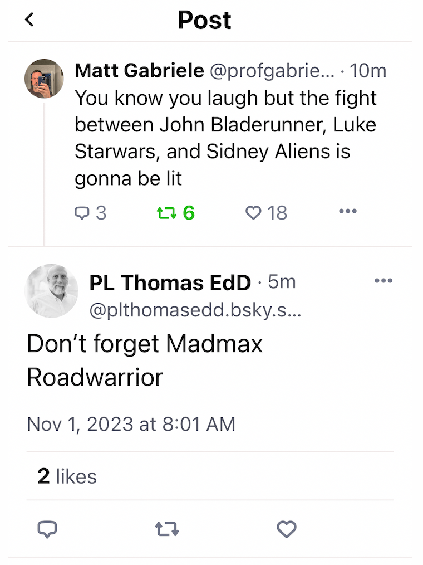Open the 5m timestamp on PL Thomas post
The width and height of the screenshot is (423, 565).
(x=282, y=282)
